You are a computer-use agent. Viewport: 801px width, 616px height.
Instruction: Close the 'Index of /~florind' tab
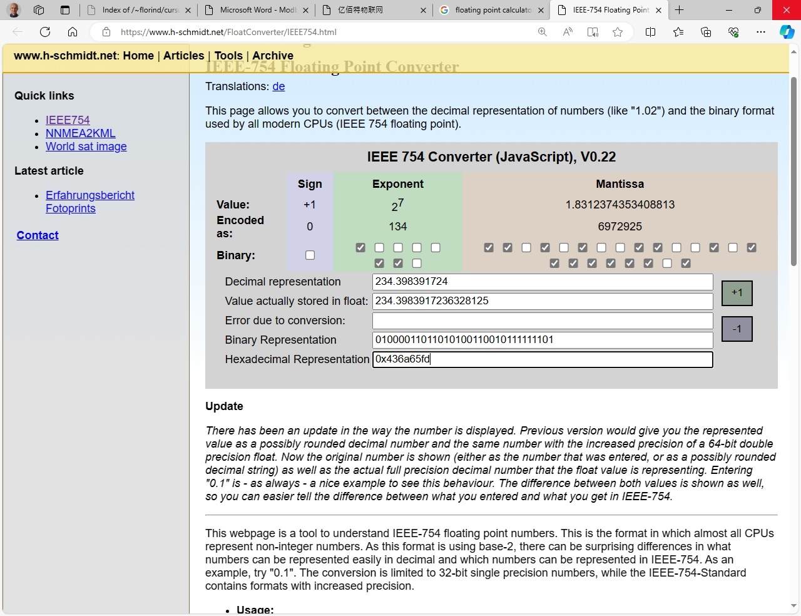[188, 10]
